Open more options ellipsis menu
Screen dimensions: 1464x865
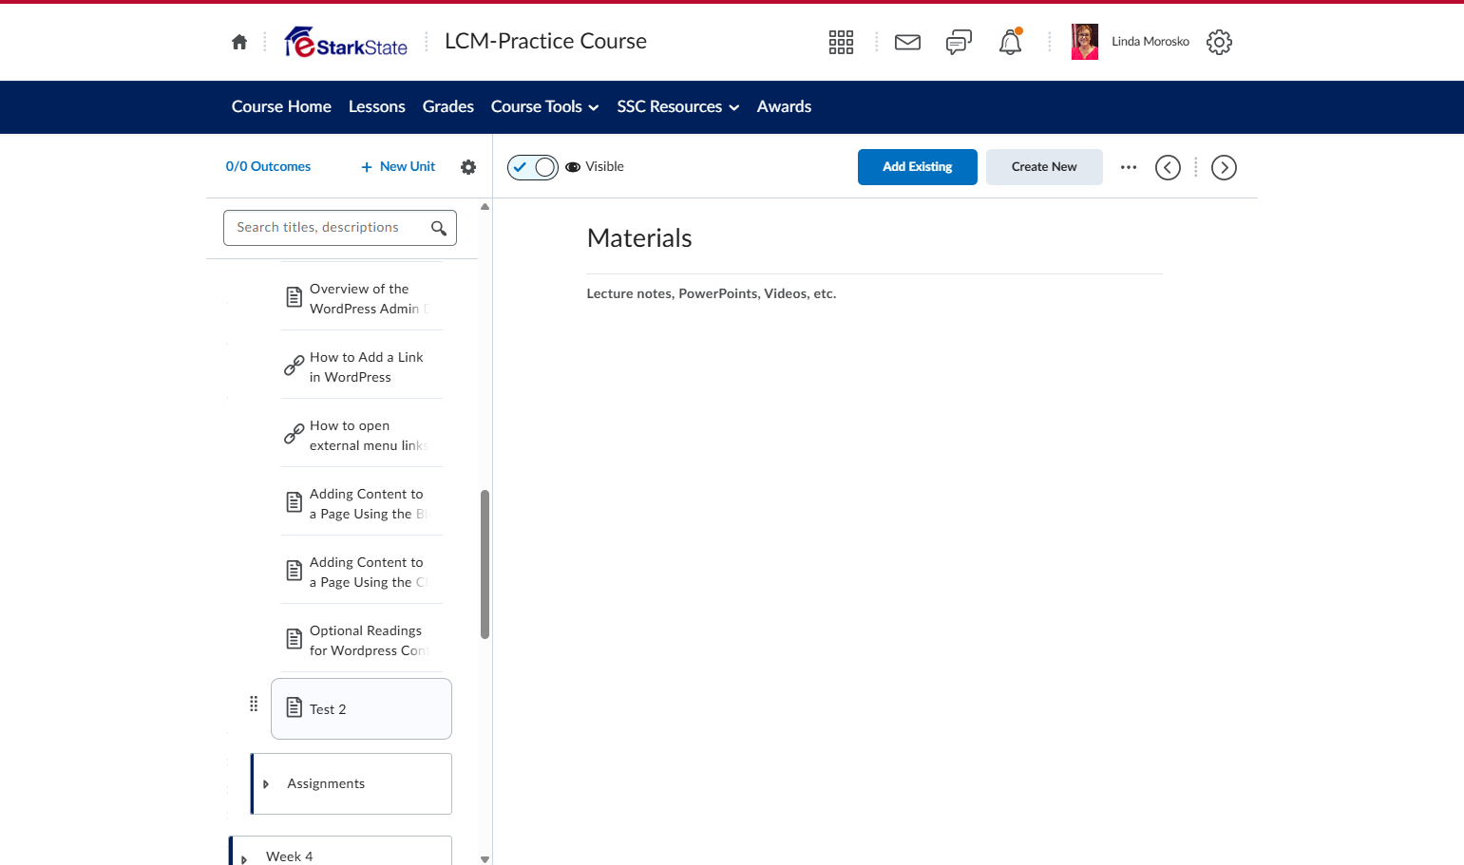[1129, 167]
